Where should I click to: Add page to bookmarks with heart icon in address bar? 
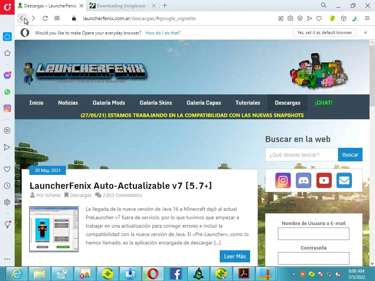319,18
